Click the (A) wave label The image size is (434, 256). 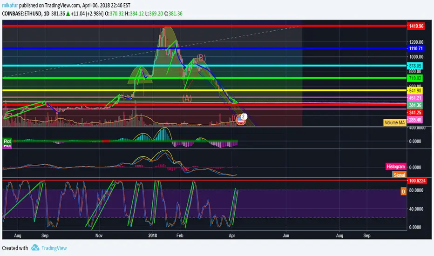point(187,98)
